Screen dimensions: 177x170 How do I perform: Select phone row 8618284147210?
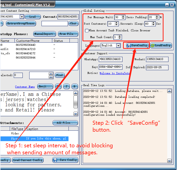(x=39, y=49)
